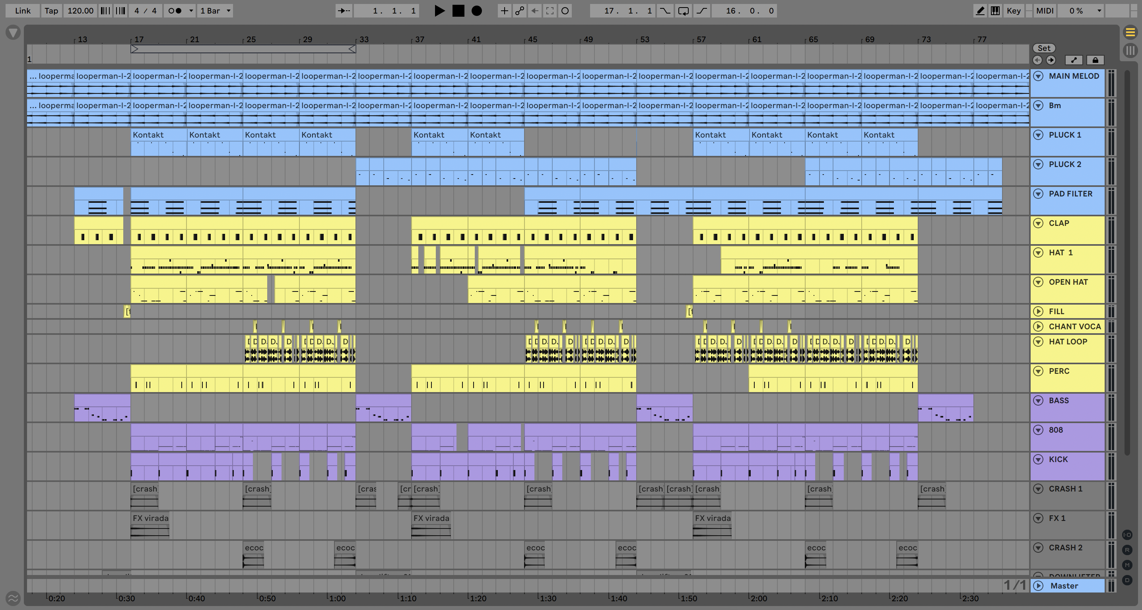The width and height of the screenshot is (1142, 610).
Task: Open the 1 Bar quantization dropdown
Action: point(215,11)
